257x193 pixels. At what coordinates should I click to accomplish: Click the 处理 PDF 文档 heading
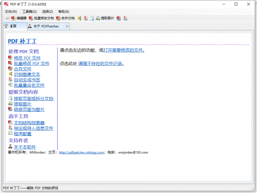(24, 51)
